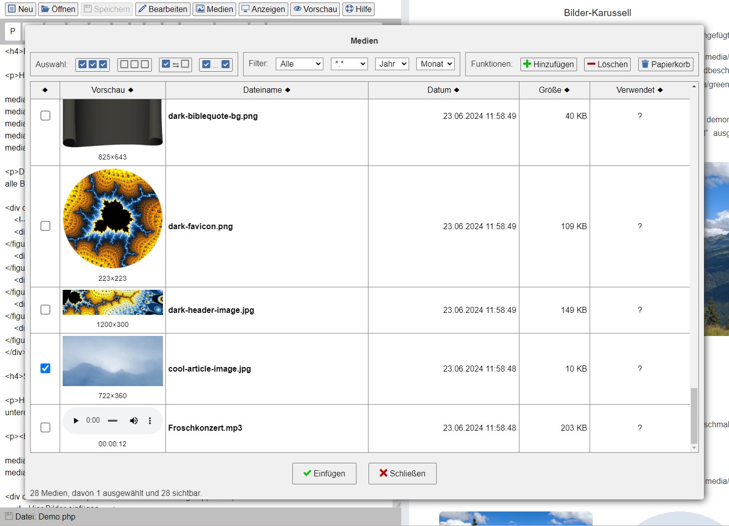
Task: Click the media list scrollbar thumb
Action: point(694,415)
